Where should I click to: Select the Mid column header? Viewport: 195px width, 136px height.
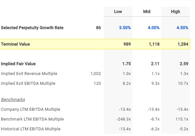tap(147, 12)
